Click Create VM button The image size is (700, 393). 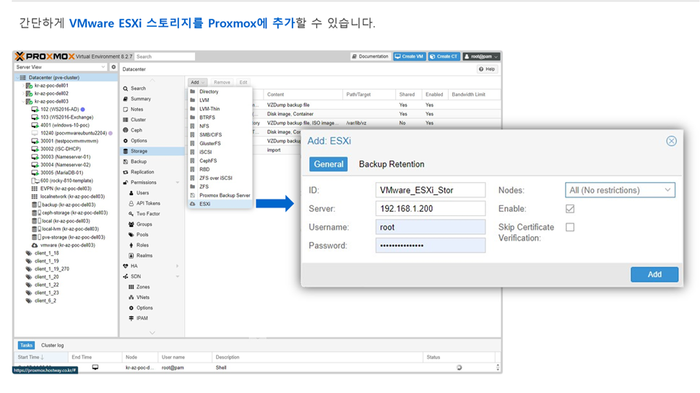(409, 56)
